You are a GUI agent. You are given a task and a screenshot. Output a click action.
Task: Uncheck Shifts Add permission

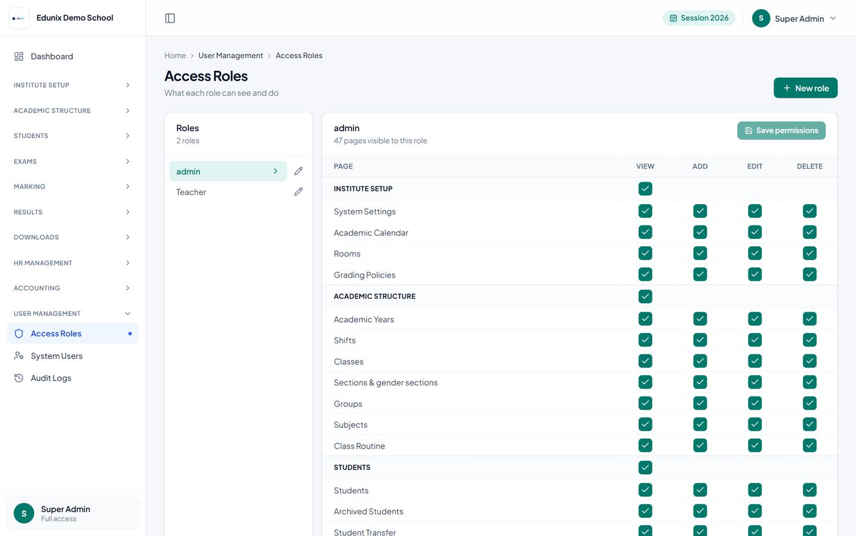tap(700, 340)
